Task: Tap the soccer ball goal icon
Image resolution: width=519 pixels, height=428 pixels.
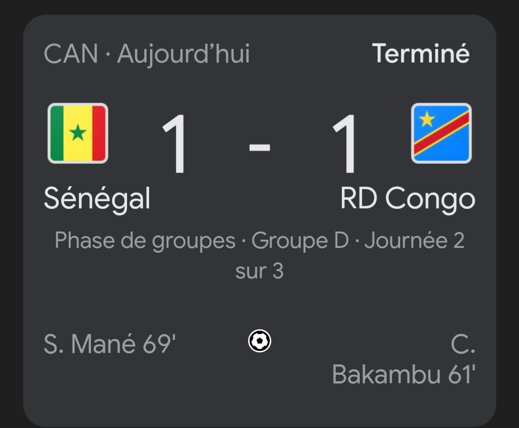Action: point(260,341)
